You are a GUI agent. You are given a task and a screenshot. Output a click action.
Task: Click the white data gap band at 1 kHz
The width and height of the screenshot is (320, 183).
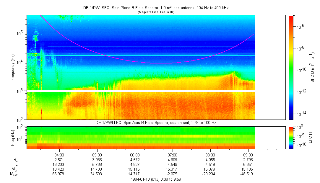141,91
